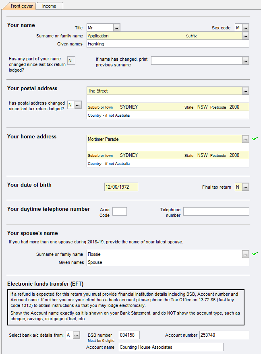
Task: Open the previous surname lookup
Action: 245,60
